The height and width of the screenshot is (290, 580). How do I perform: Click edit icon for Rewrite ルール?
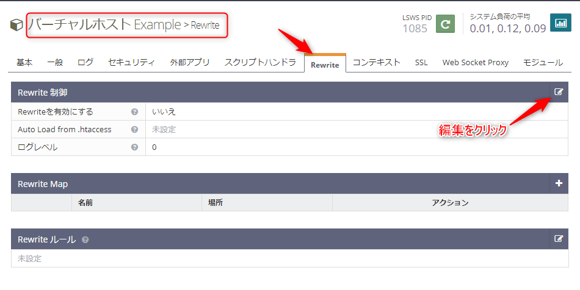(559, 239)
